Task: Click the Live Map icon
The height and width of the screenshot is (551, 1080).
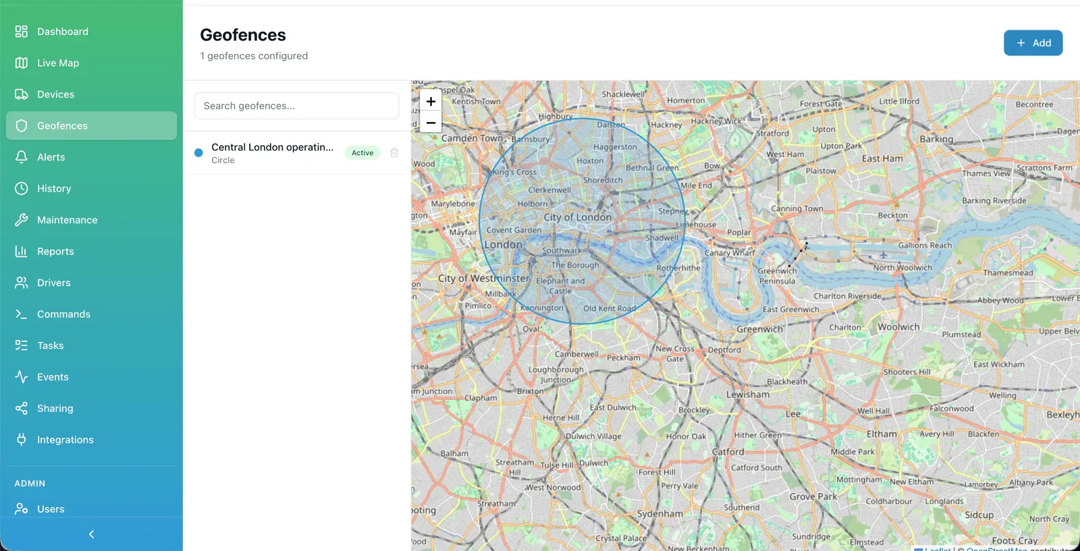Action: click(x=22, y=63)
